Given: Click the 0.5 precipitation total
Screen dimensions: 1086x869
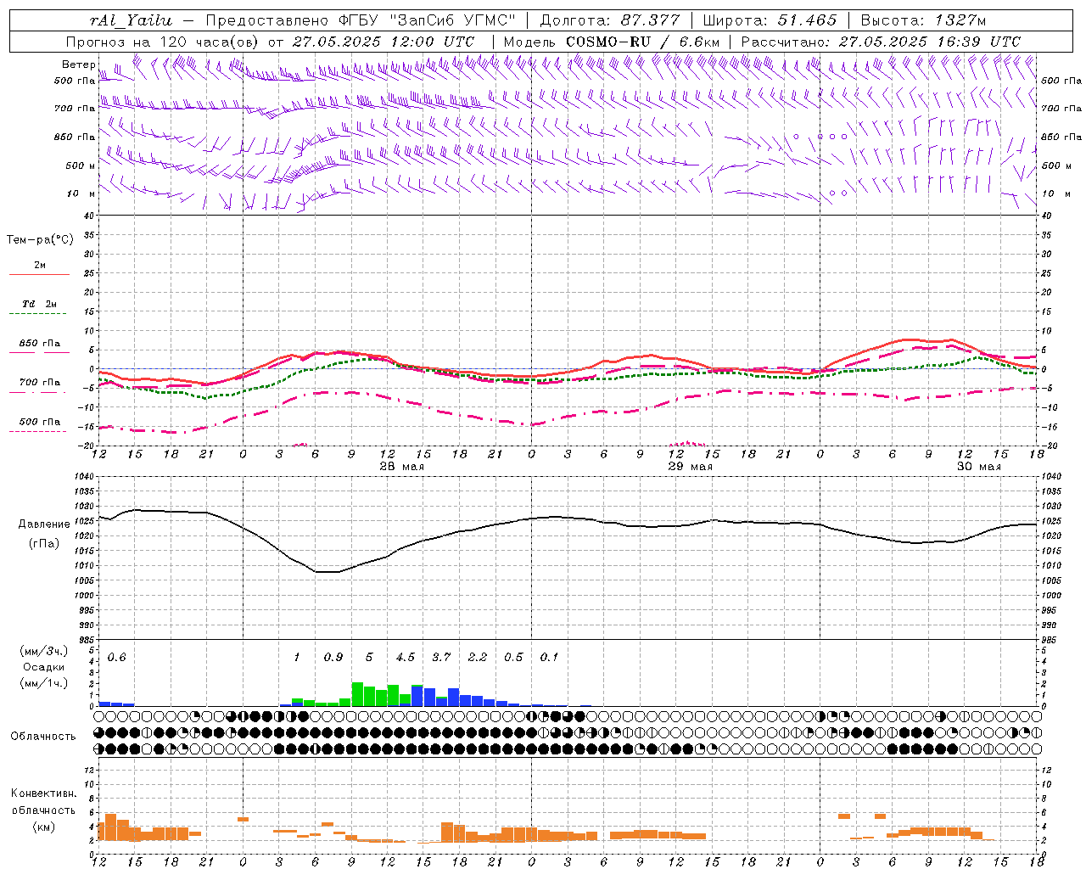Looking at the screenshot, I should point(513,658).
